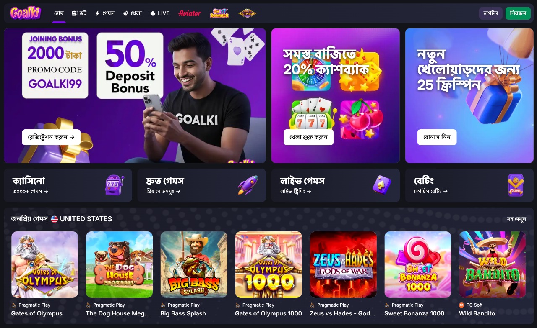This screenshot has width=537, height=328.
Task: Click the spade card live games icon
Action: (x=382, y=185)
